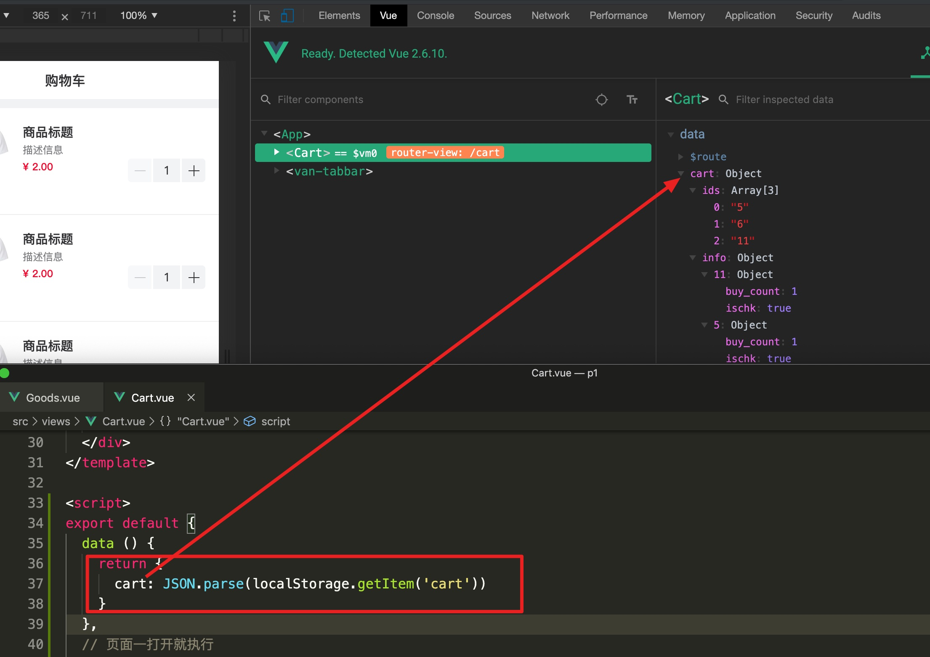This screenshot has height=657, width=930.
Task: Click the Vue icon in the breadcrumb path
Action: tap(91, 421)
